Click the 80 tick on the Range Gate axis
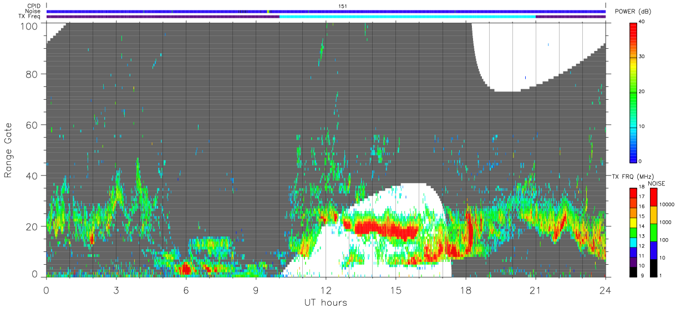 click(33, 74)
